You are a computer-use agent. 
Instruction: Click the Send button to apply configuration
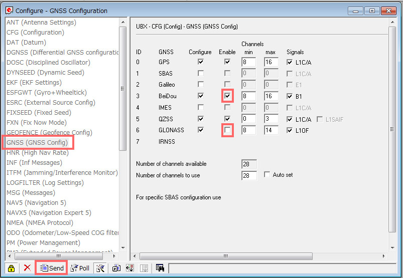coord(52,268)
